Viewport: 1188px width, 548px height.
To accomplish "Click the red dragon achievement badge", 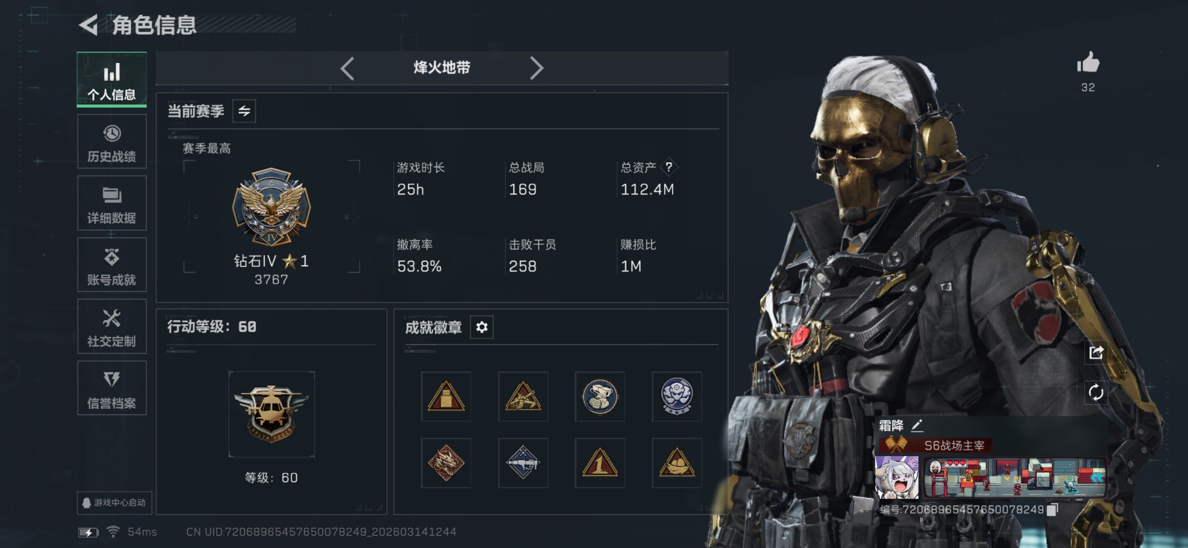I will (445, 463).
